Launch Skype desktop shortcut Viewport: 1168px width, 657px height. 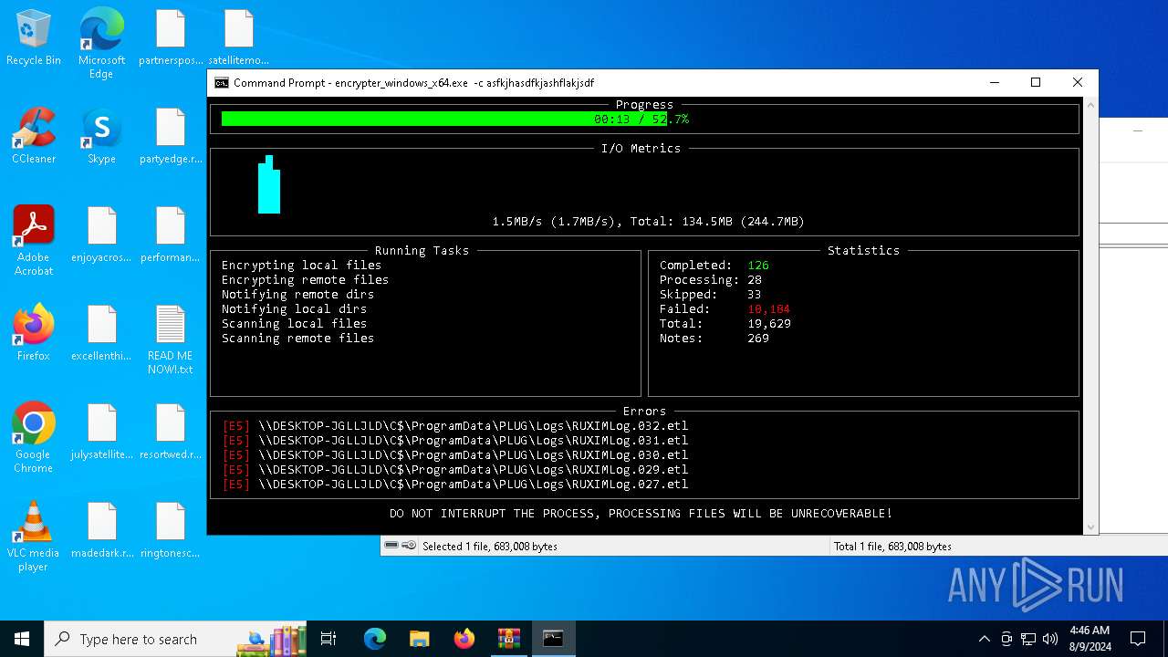[101, 136]
